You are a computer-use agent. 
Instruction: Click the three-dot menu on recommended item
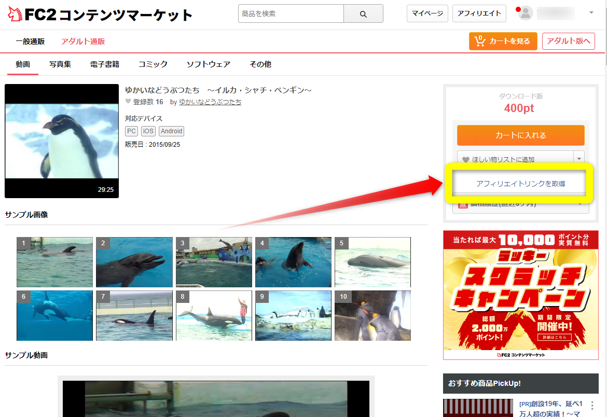pos(592,406)
